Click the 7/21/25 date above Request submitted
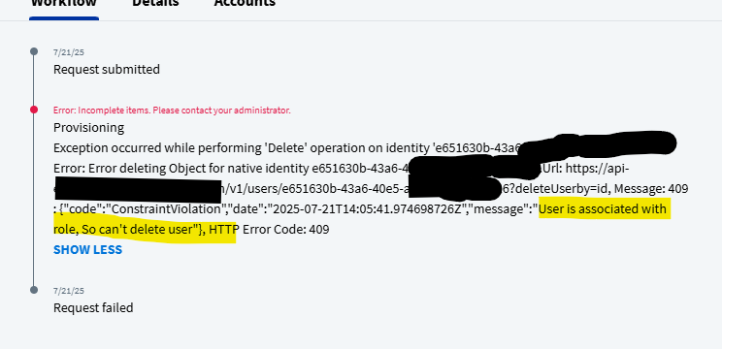This screenshot has width=755, height=349. click(x=69, y=52)
